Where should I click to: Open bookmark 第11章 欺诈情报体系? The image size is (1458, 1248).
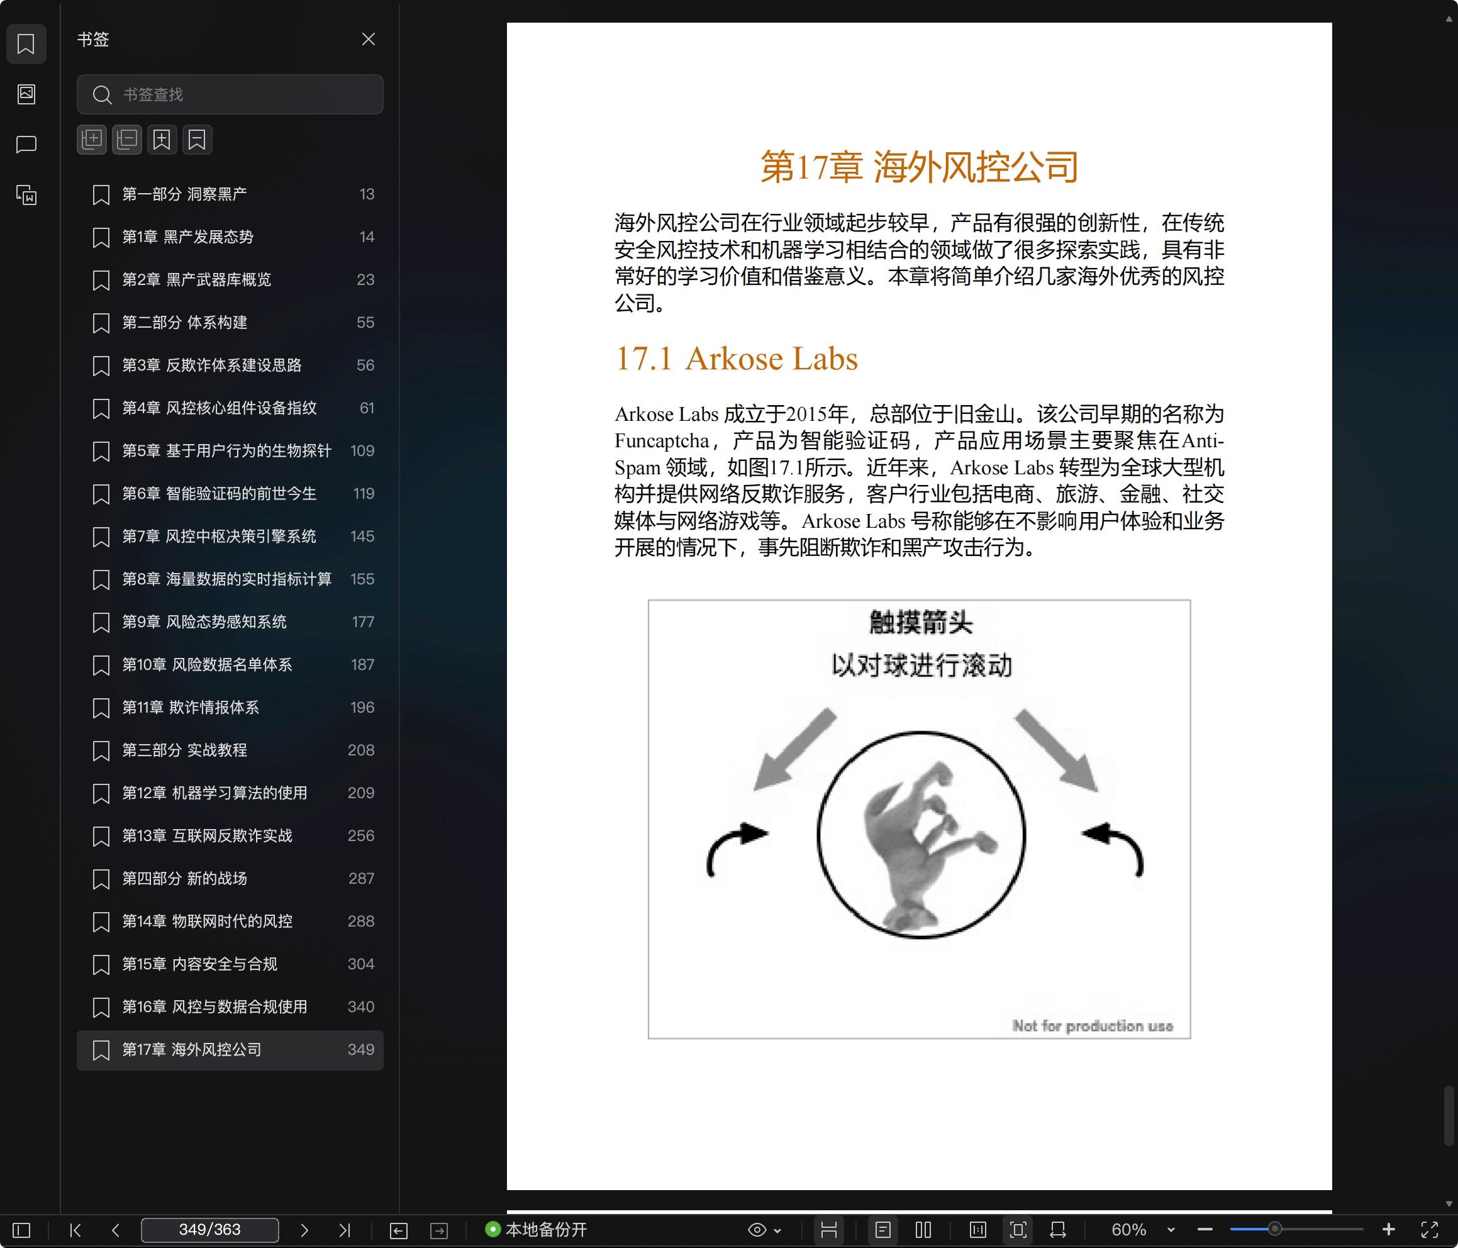(x=230, y=708)
